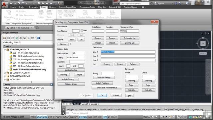The image size is (213, 120).
Task: Click the Wire Annotation tool in ribbon
Action: pos(25,15)
